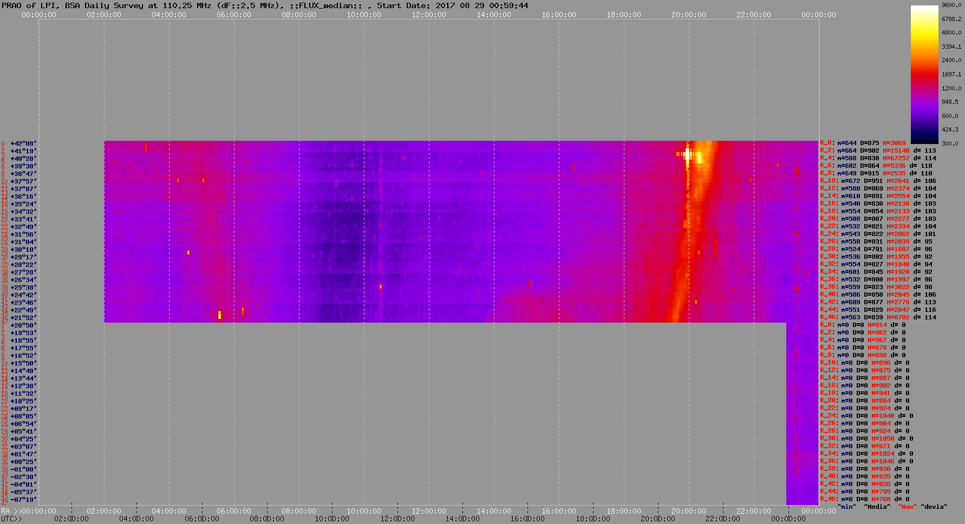Click the -07°19' declination label
This screenshot has width=965, height=524.
[23, 500]
